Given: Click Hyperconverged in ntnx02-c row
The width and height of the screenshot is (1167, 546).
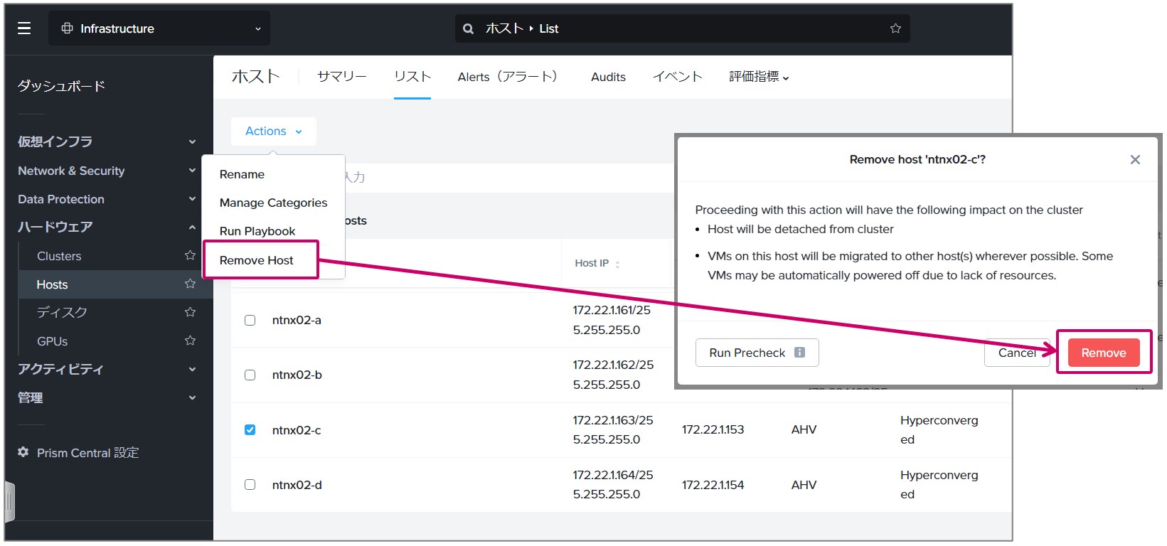Looking at the screenshot, I should pos(939,429).
